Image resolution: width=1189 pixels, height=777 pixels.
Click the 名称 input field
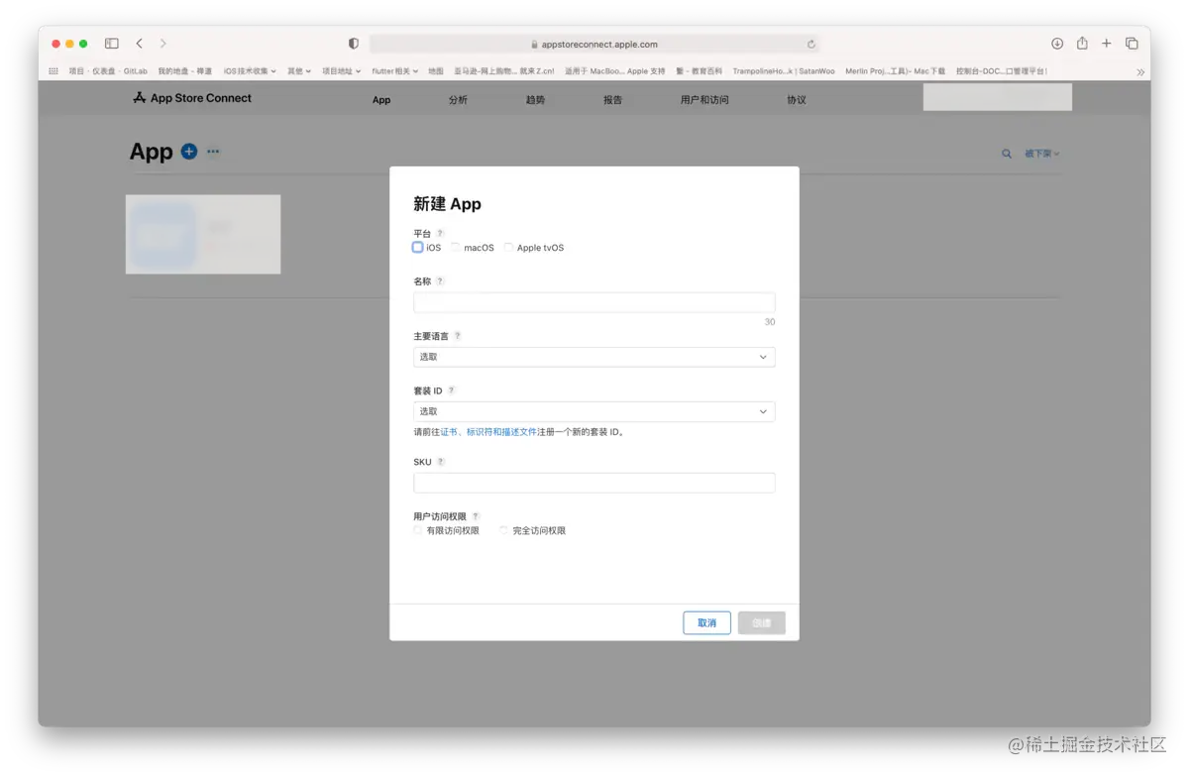coord(594,302)
